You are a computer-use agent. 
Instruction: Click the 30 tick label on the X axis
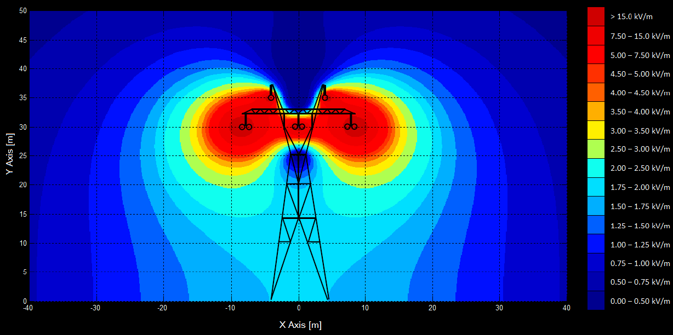(499, 308)
